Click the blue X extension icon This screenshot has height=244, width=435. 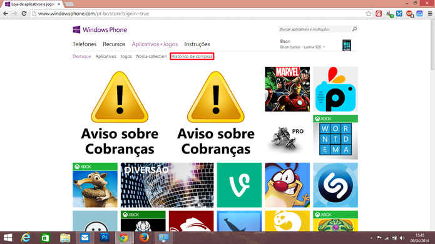(x=399, y=14)
